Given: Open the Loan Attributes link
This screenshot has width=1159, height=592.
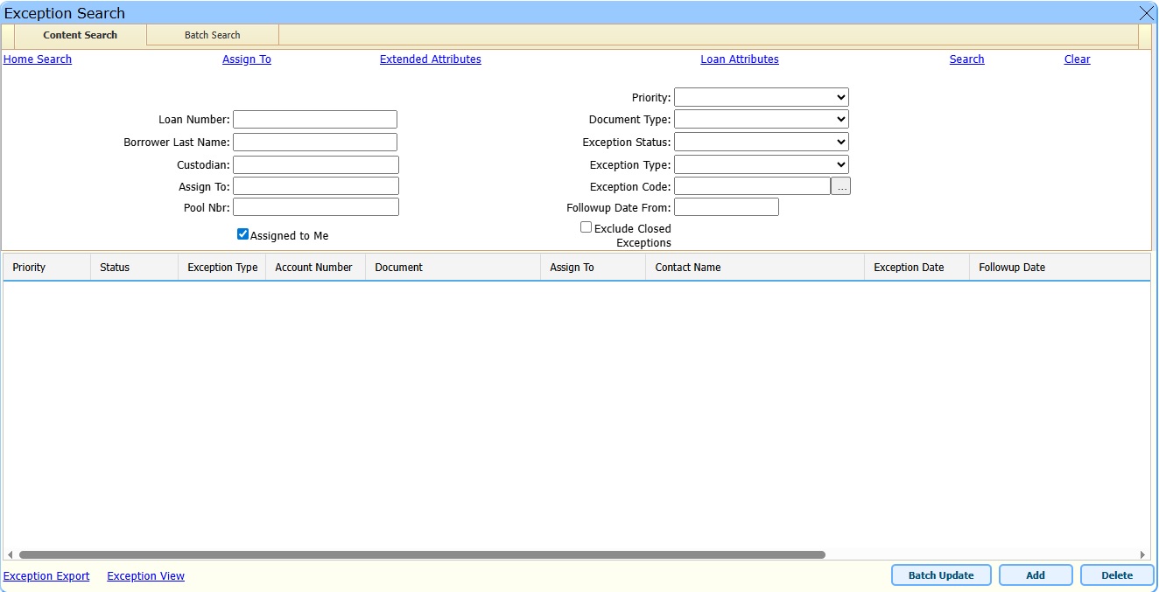Looking at the screenshot, I should [740, 59].
